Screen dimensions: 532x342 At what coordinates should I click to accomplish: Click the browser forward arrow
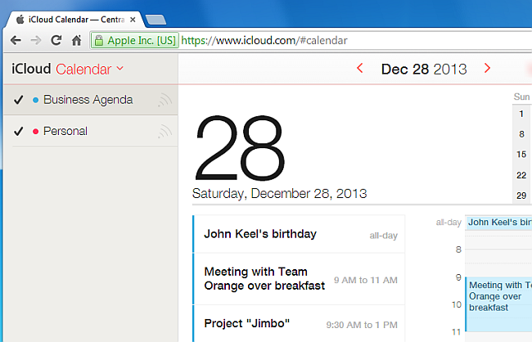tap(36, 40)
